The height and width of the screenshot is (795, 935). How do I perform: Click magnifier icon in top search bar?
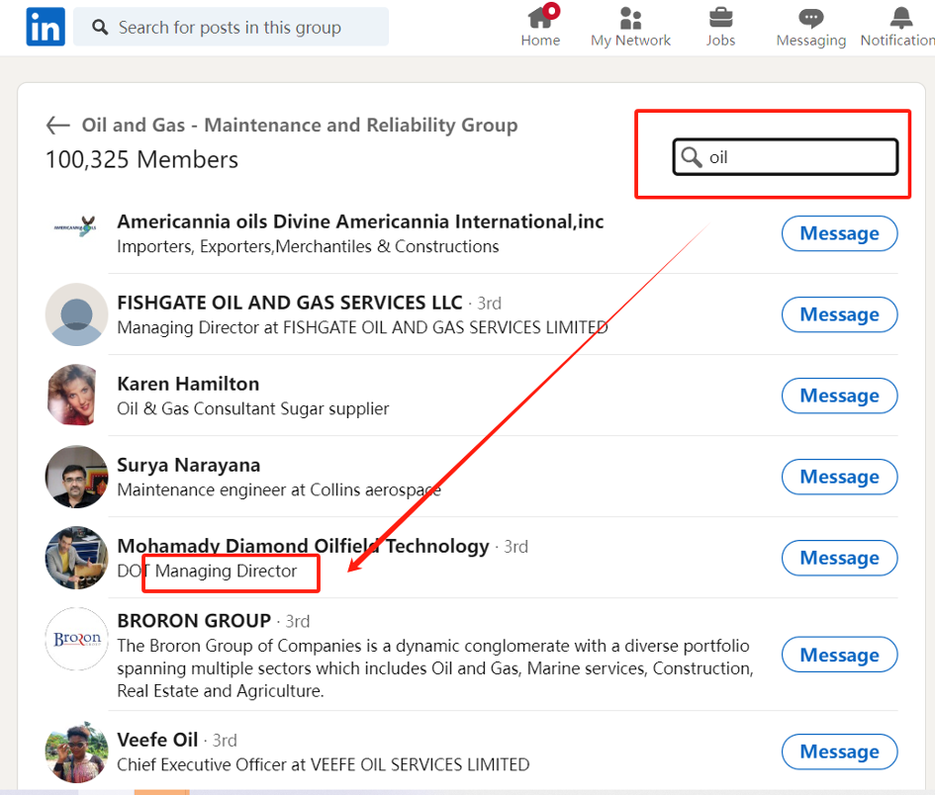pyautogui.click(x=100, y=27)
